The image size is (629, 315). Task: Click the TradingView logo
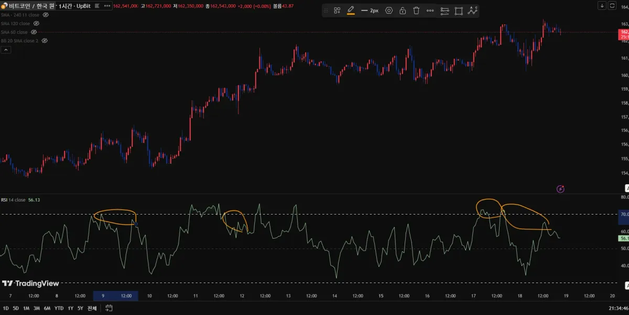pos(30,284)
